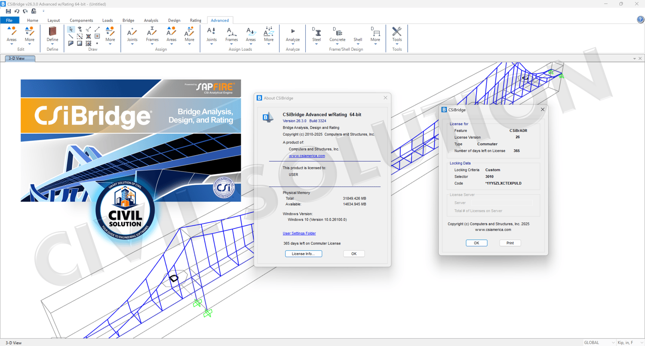Open Assign Areas menu
This screenshot has width=645, height=346.
[172, 35]
